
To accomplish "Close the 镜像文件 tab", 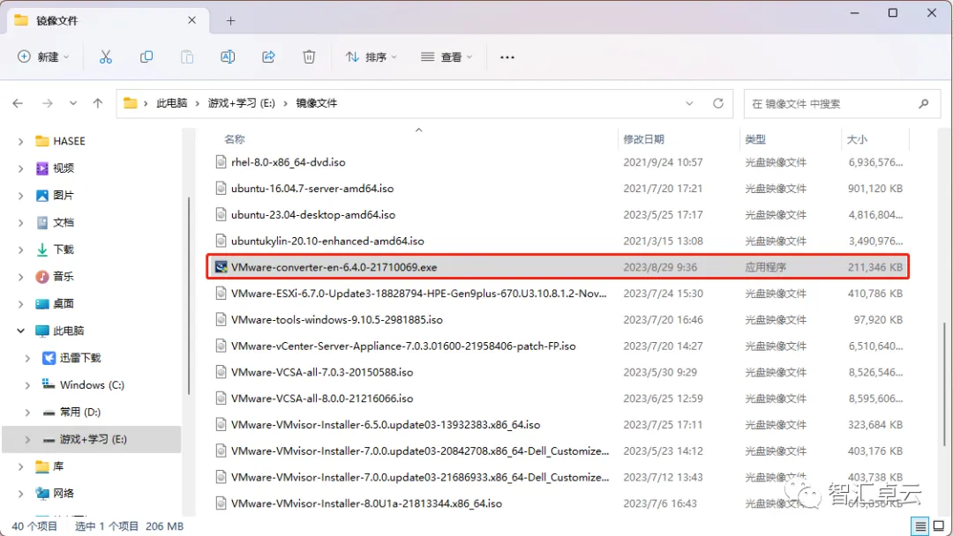I will (192, 20).
